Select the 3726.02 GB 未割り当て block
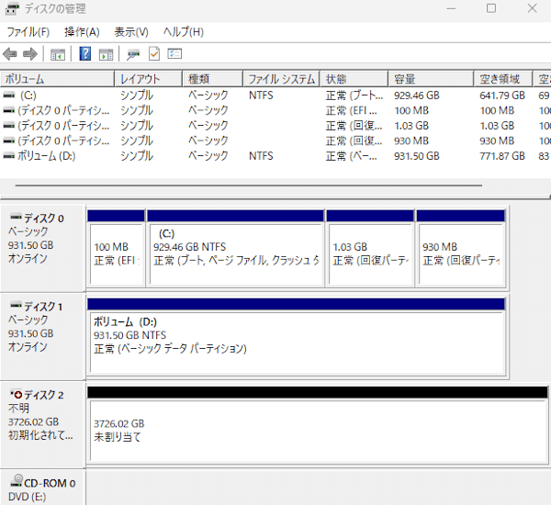The image size is (551, 505). pos(318,424)
